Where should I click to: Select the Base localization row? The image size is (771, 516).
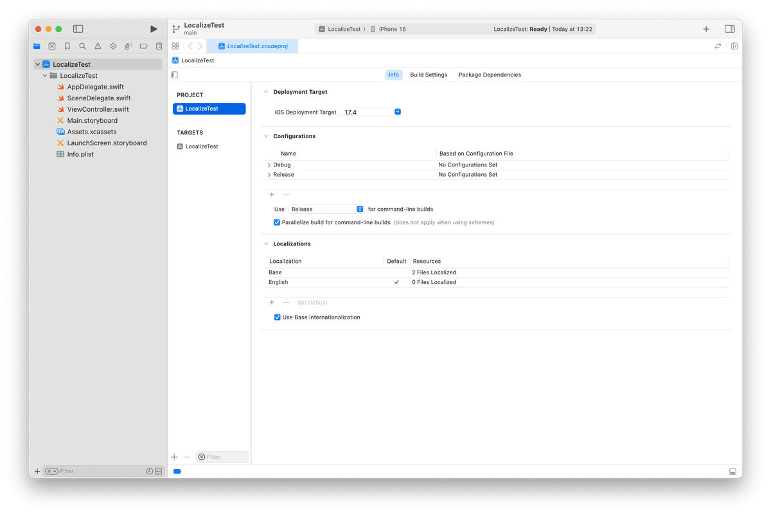497,272
